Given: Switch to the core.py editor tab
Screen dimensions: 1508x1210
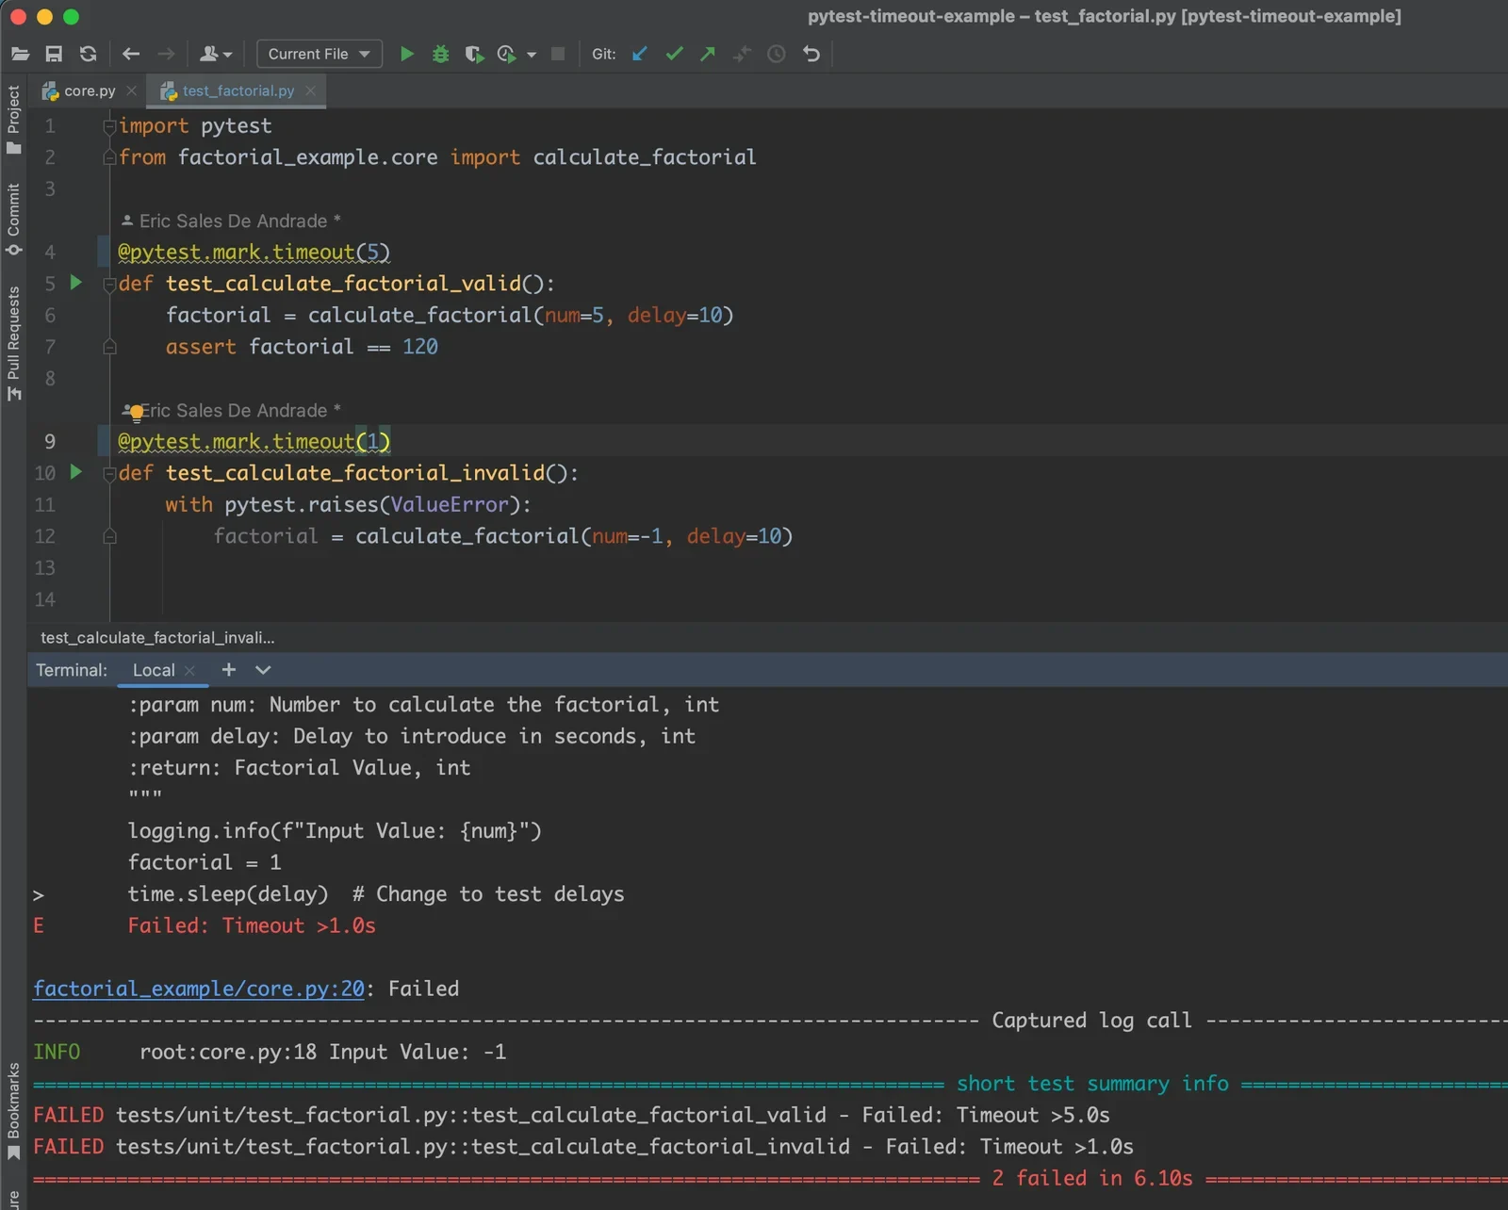Looking at the screenshot, I should tap(90, 90).
